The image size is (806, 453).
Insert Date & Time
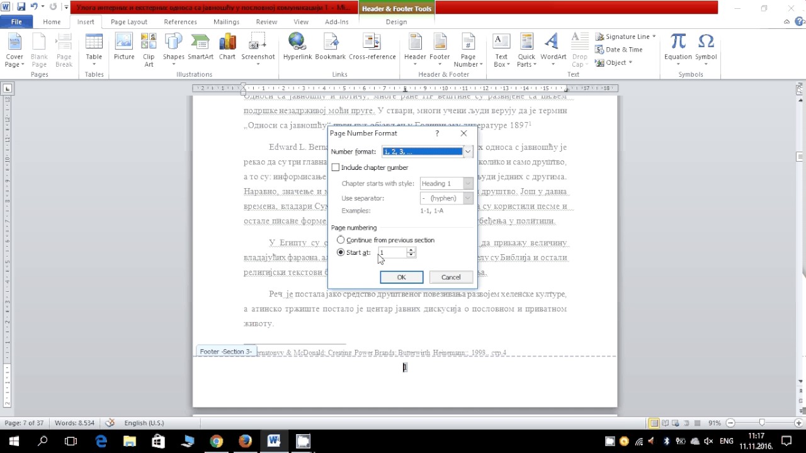point(619,50)
